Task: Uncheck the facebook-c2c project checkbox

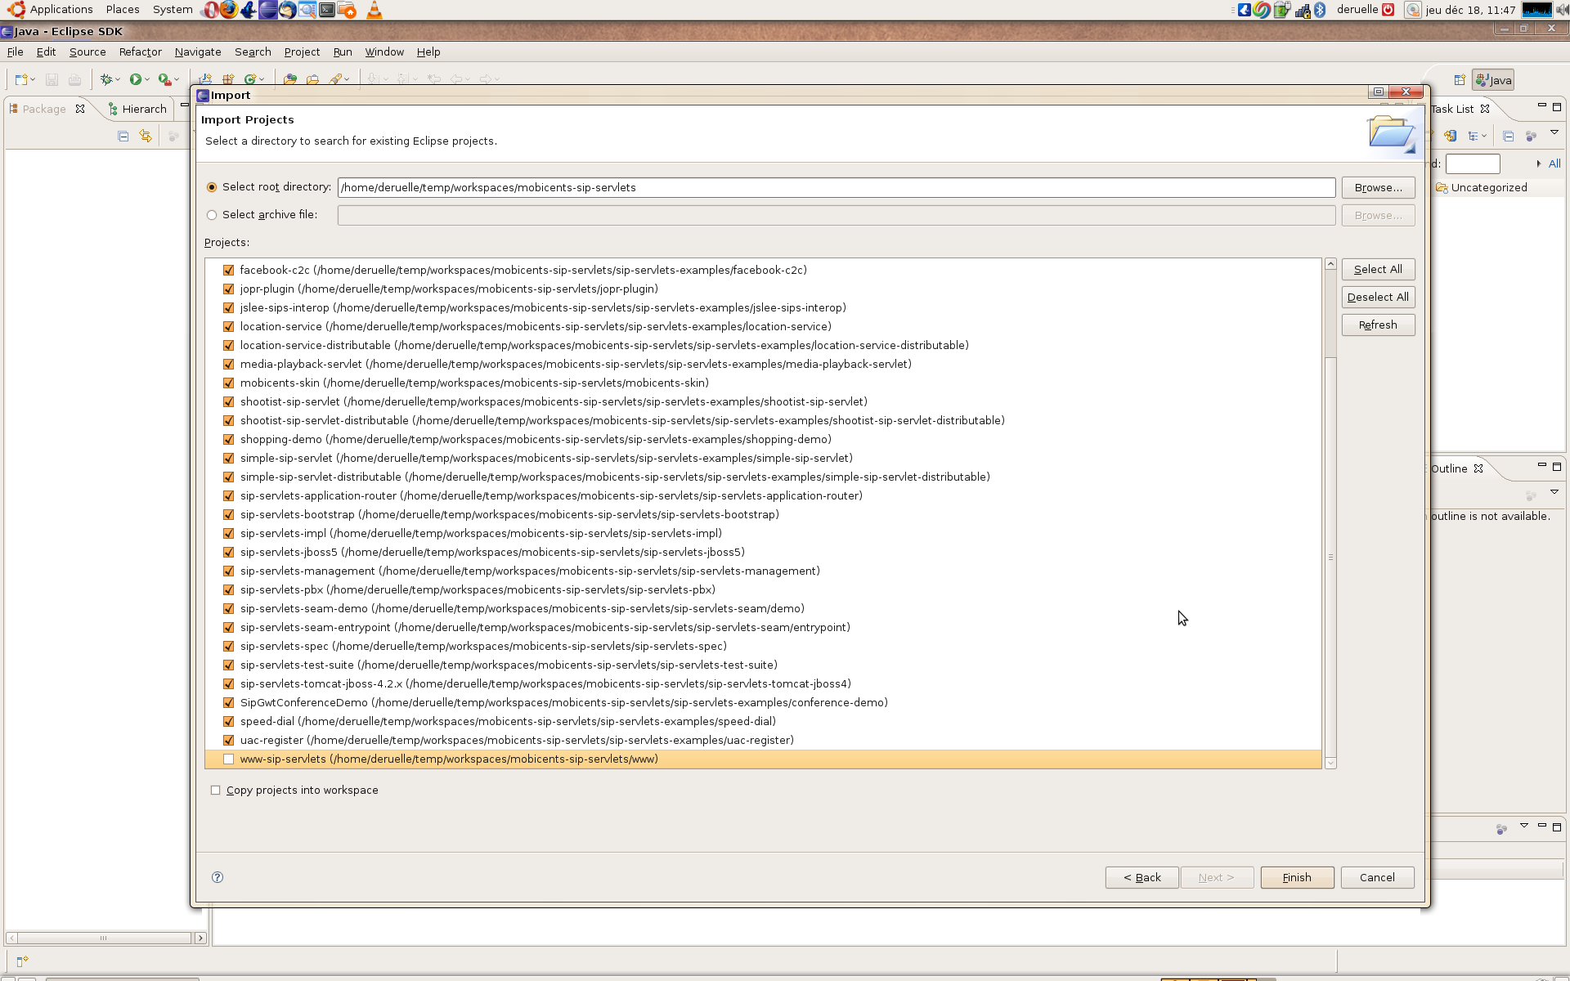Action: coord(229,271)
